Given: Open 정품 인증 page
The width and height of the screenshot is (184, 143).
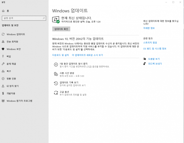Looking at the screenshot, I should point(24,79).
